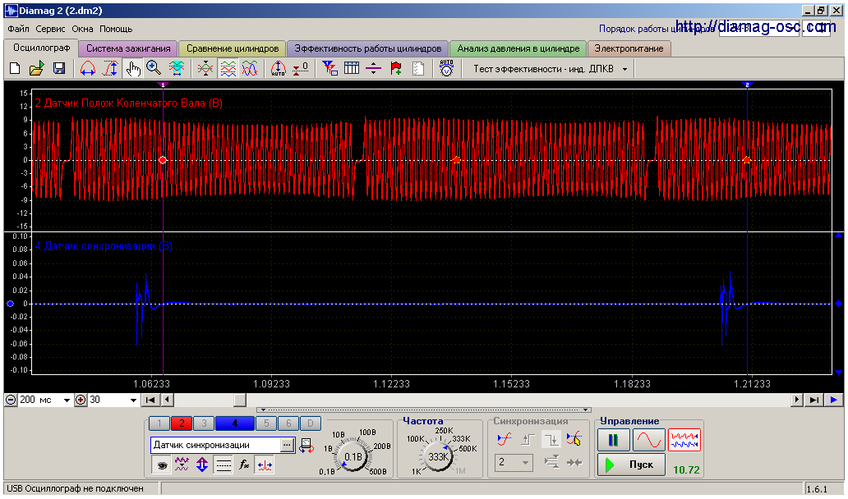Click the dashed line style icon
Screen dimensions: 848x499
(223, 465)
